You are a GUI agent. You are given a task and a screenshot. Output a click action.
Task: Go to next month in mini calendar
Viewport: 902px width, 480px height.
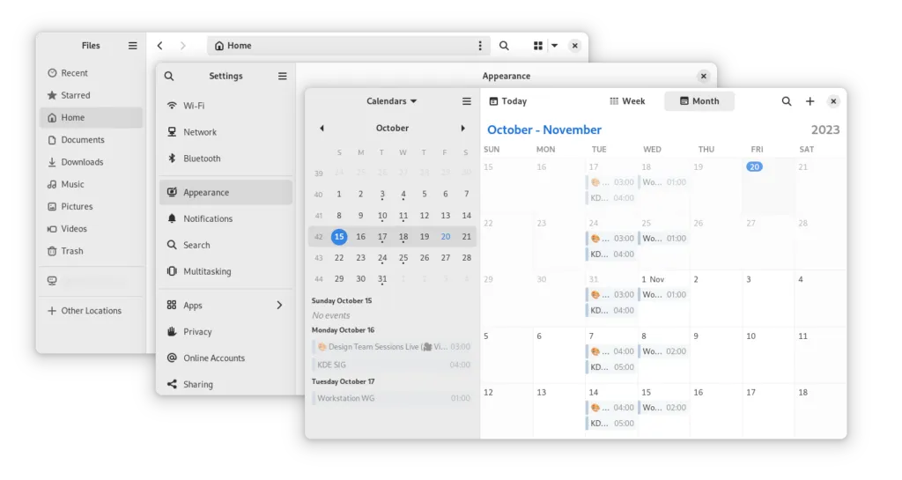click(x=463, y=129)
